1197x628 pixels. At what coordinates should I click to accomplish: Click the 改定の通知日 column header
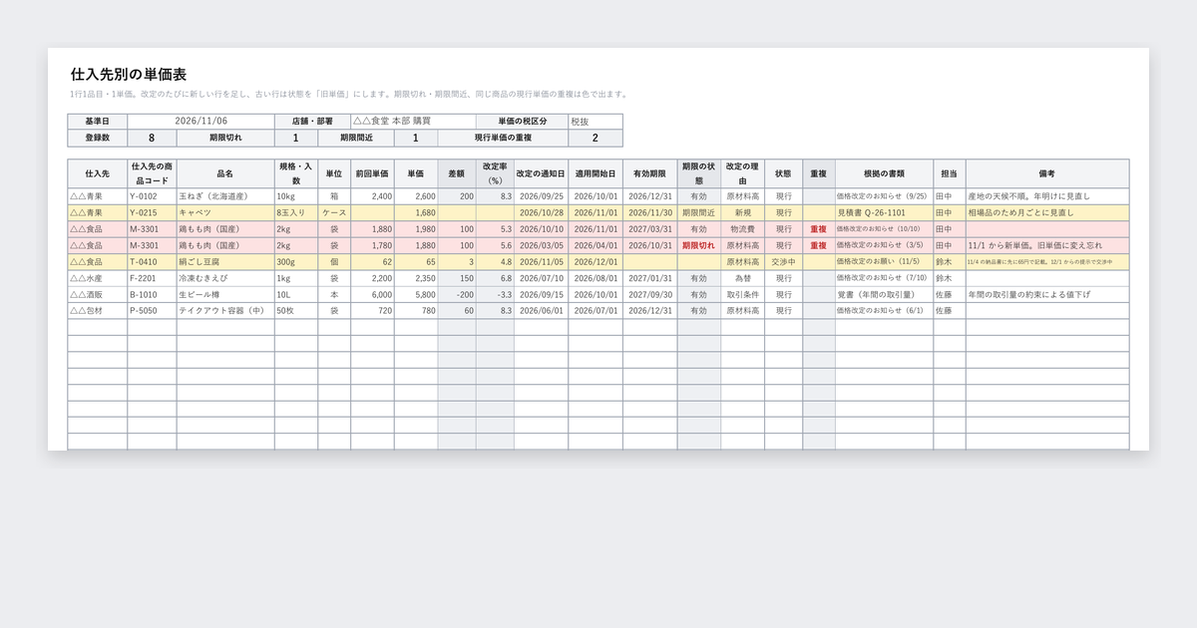541,173
